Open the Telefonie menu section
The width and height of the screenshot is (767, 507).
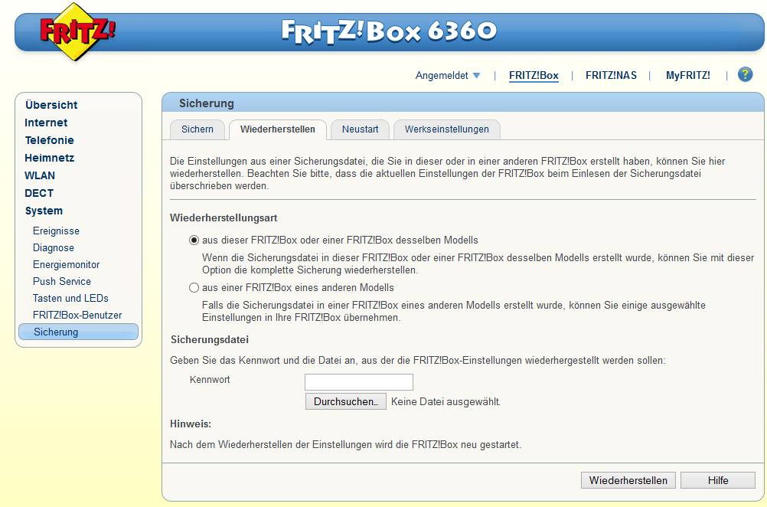coord(50,140)
